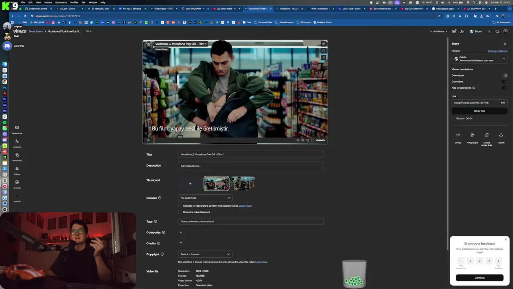
Task: Click the video progress bar
Action: click(224, 140)
